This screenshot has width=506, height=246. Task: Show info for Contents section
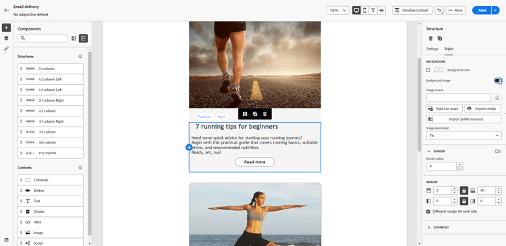coord(80,168)
